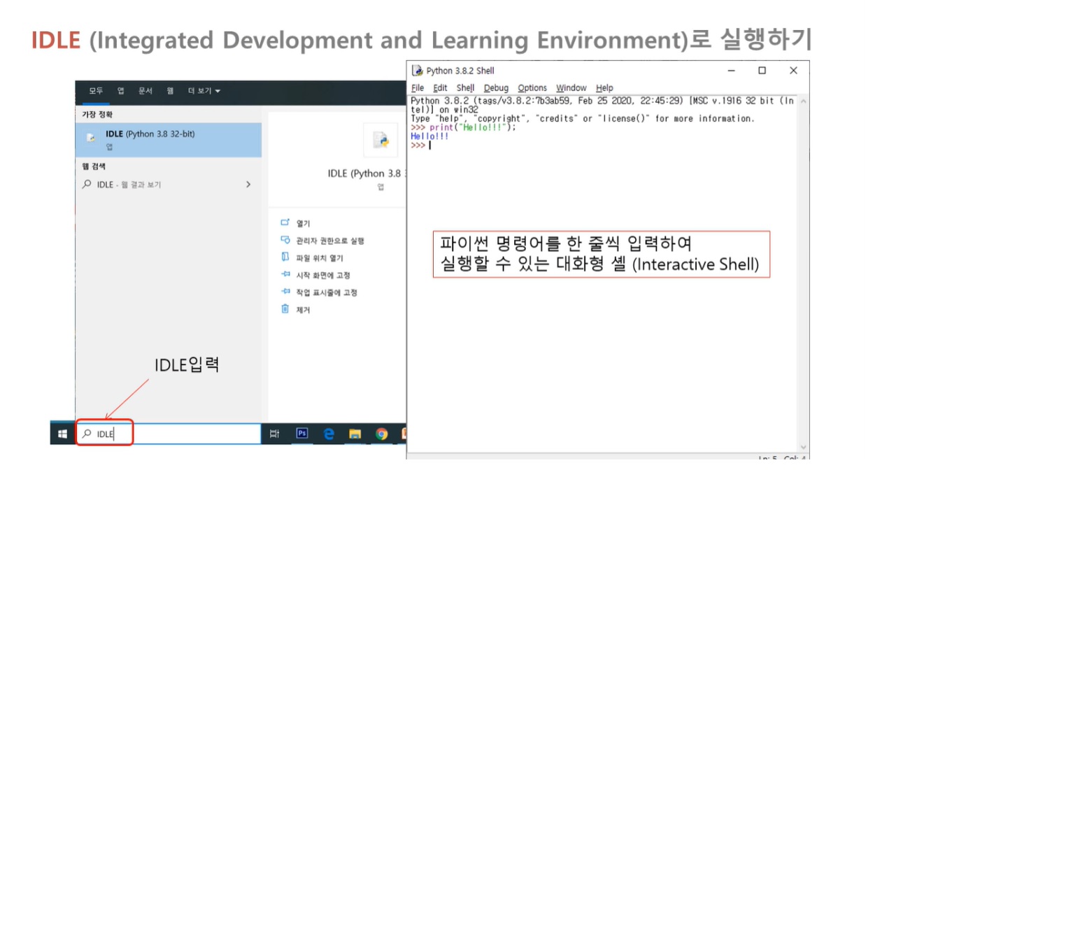Open the Options menu in Python Shell
The height and width of the screenshot is (942, 1066).
tap(532, 88)
